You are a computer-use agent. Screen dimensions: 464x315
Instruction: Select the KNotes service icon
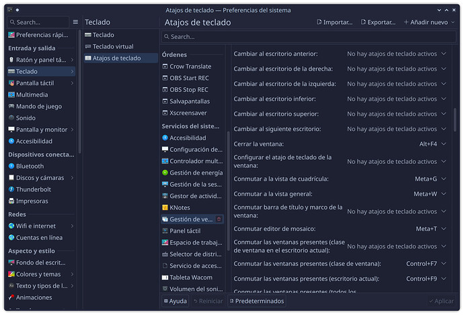(165, 208)
